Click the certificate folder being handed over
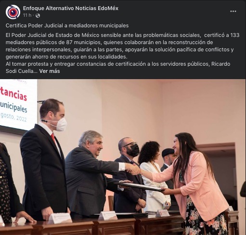246x235 pixels. [139, 187]
